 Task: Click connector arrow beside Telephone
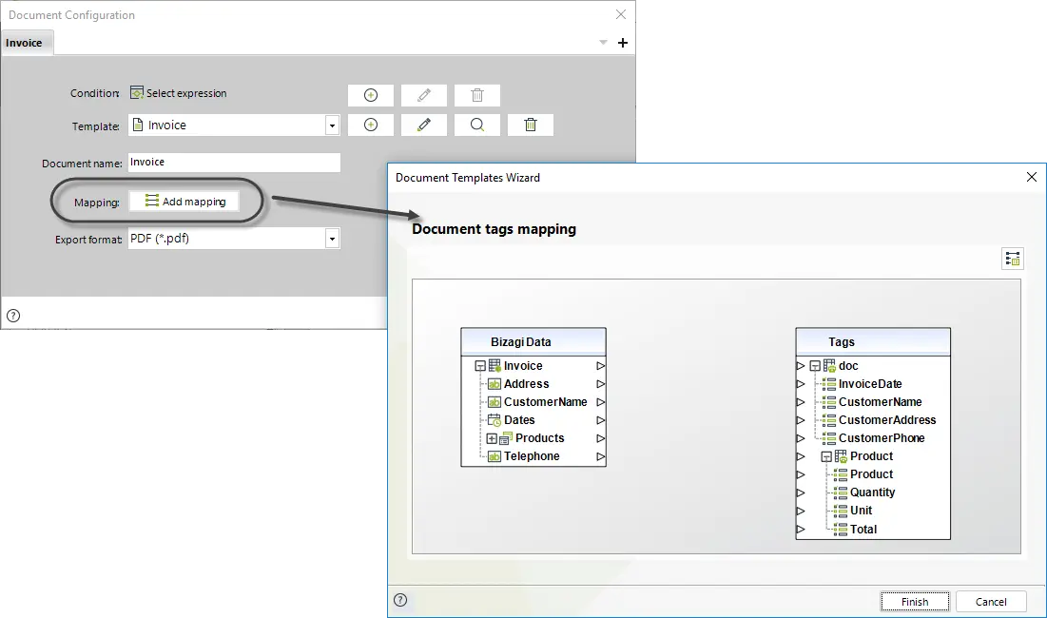click(x=600, y=456)
